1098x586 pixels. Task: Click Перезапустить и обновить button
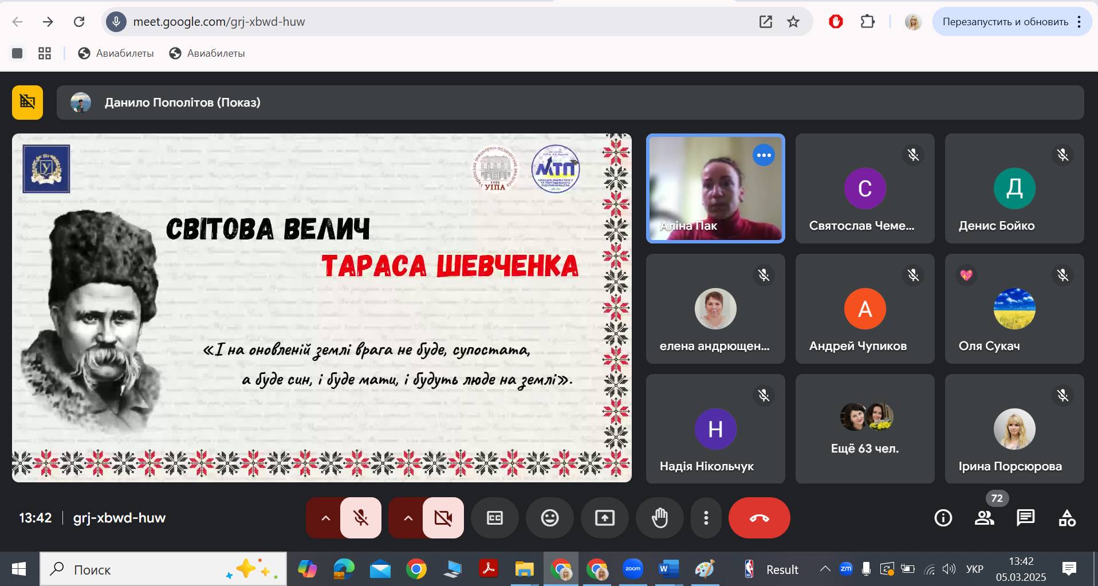(x=1005, y=22)
